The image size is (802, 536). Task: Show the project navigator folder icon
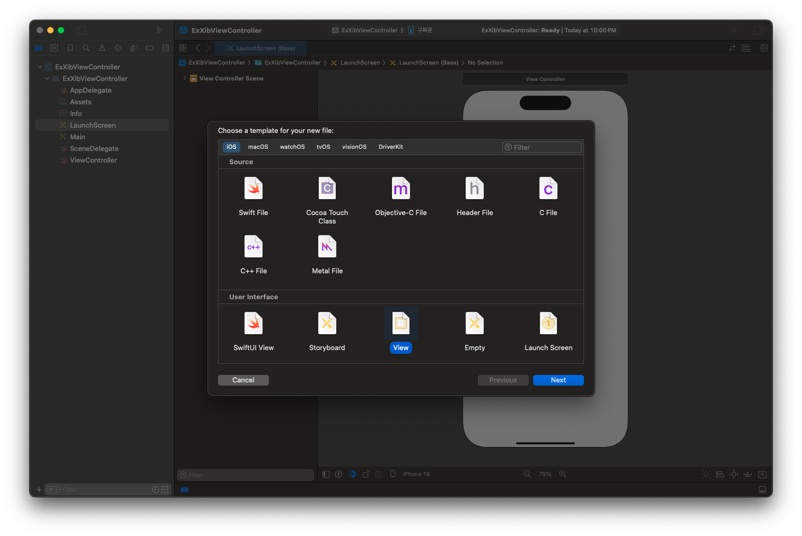click(38, 48)
